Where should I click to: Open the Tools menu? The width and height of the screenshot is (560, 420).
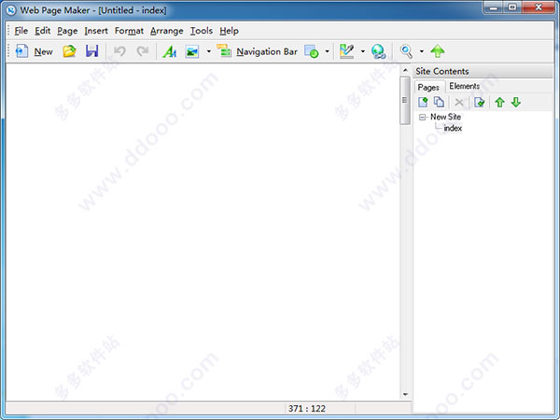click(202, 31)
